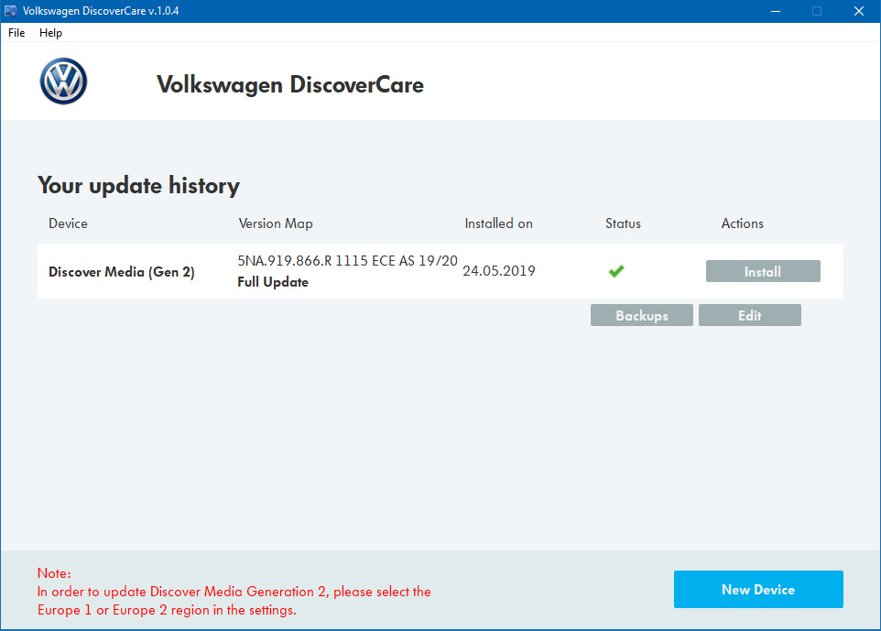This screenshot has height=631, width=881.
Task: Click the green status checkmark
Action: click(x=616, y=271)
